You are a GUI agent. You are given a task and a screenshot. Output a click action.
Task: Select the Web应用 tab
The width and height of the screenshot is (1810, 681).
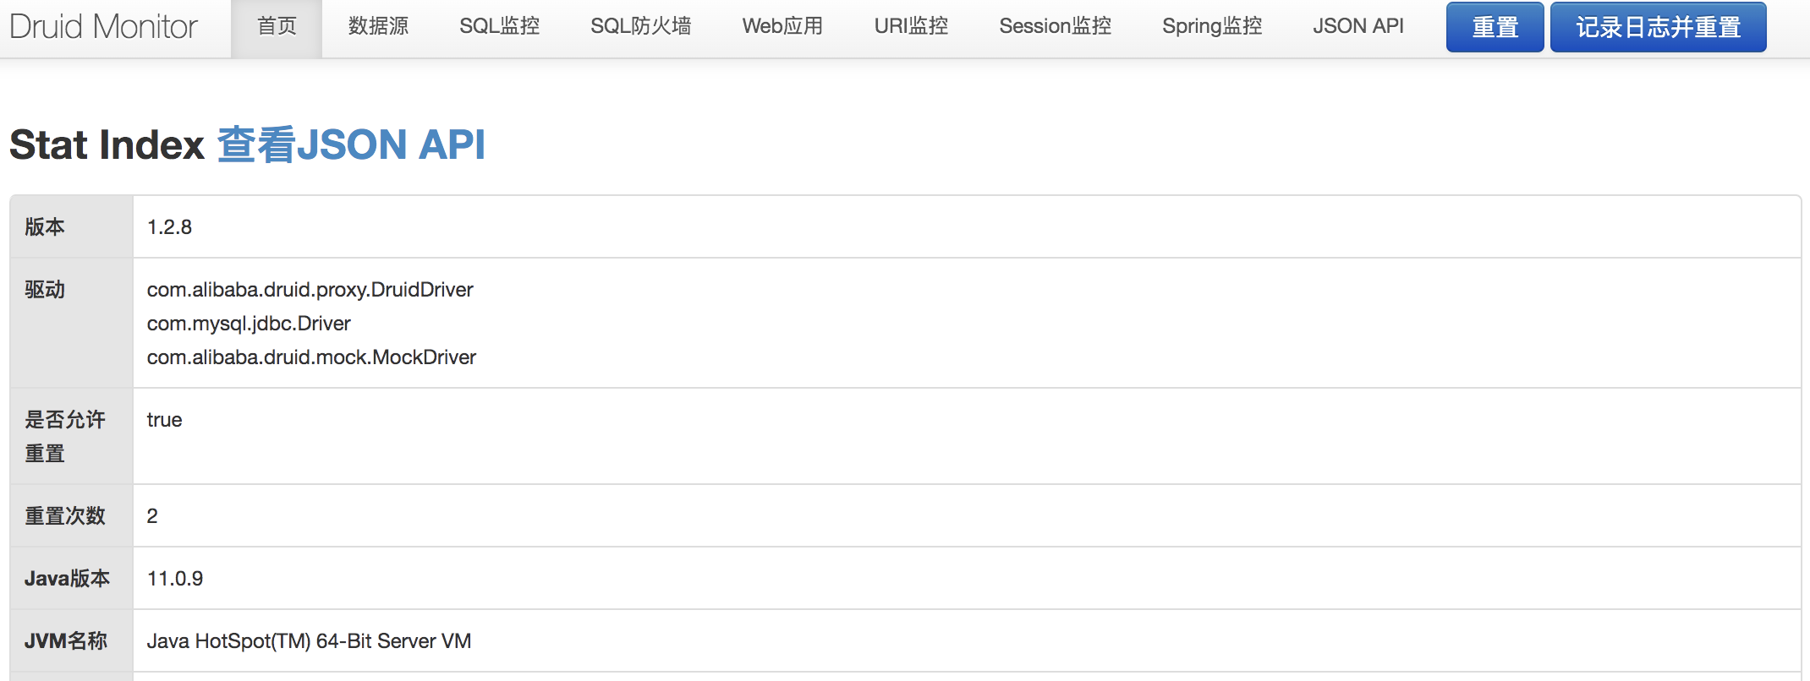point(782,27)
